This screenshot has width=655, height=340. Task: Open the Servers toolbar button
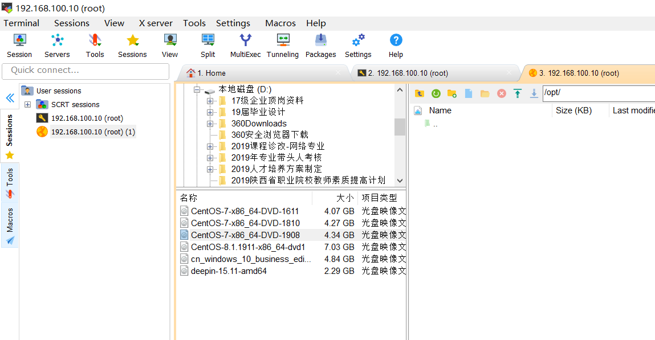(57, 46)
